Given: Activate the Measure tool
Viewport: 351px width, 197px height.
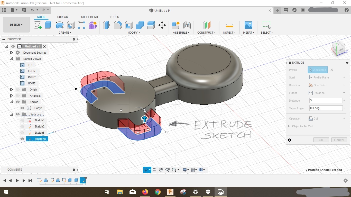Looking at the screenshot, I should tap(229, 25).
